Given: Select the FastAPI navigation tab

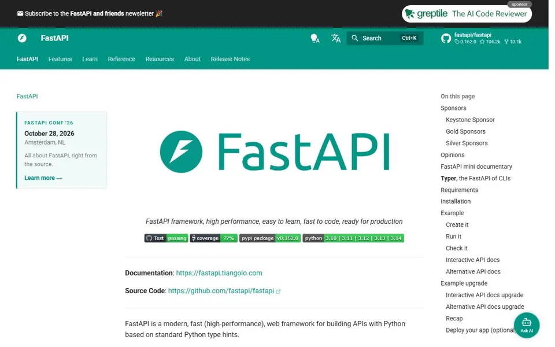Looking at the screenshot, I should (x=27, y=59).
